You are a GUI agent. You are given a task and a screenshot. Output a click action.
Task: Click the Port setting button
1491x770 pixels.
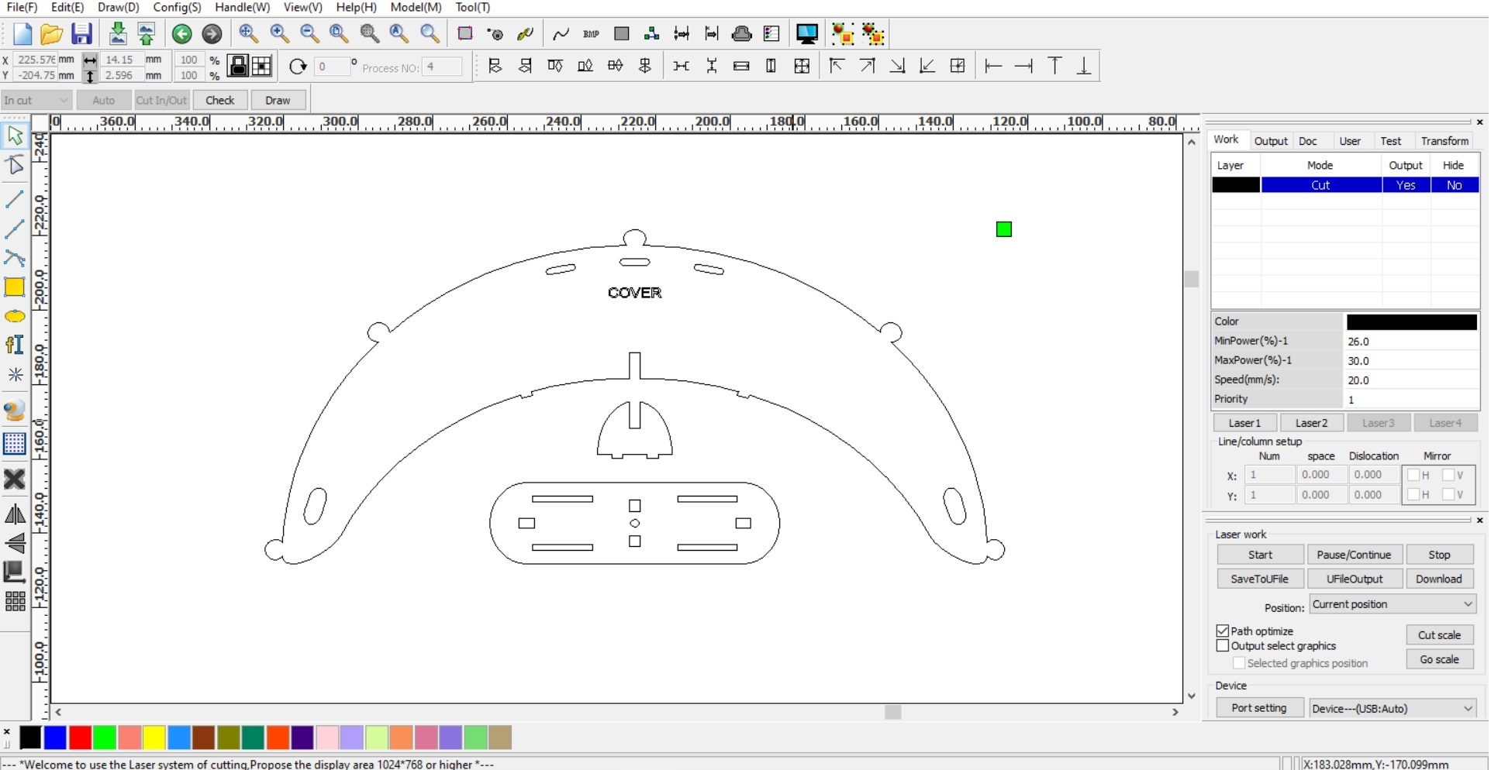[1260, 709]
